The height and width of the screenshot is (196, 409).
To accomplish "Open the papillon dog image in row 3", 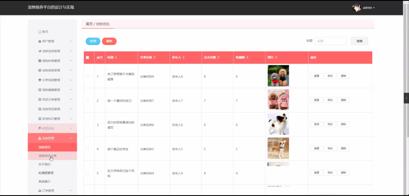I will click(x=278, y=124).
